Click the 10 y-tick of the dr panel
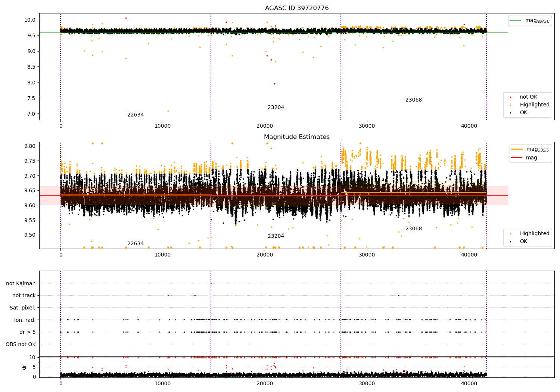This screenshot has height=392, width=560. click(x=32, y=358)
